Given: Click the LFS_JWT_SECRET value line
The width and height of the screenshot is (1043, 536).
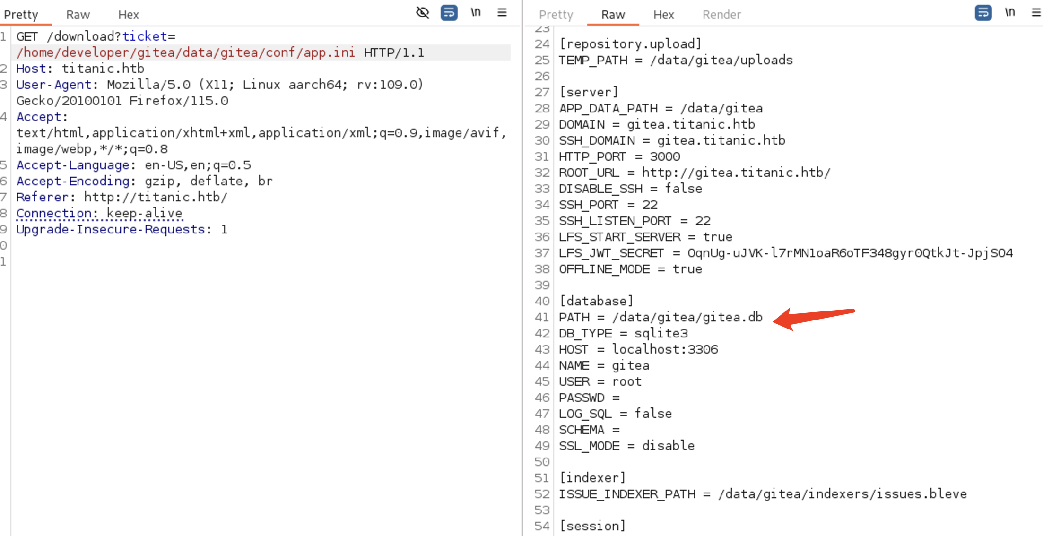Looking at the screenshot, I should (x=786, y=253).
